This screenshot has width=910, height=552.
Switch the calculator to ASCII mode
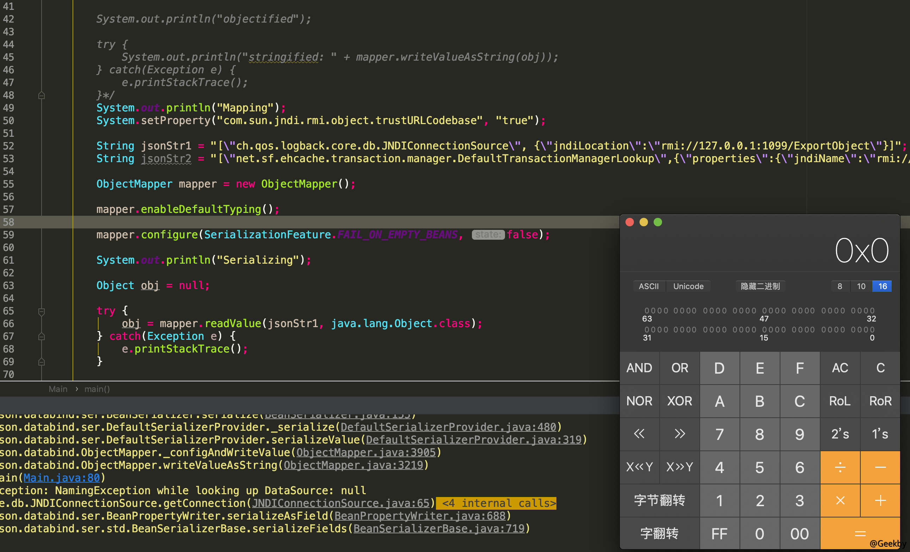tap(649, 286)
